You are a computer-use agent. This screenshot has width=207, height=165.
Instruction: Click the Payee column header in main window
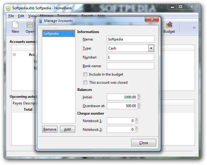17,103
